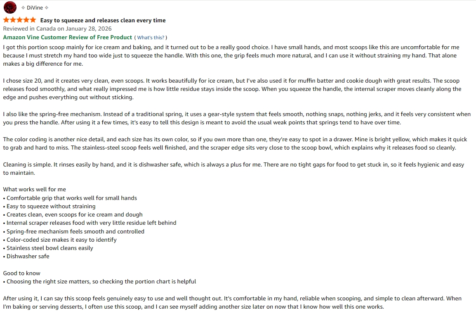This screenshot has width=476, height=314.
Task: Click the diamond symbol after DiVine
Action: coord(47,7)
